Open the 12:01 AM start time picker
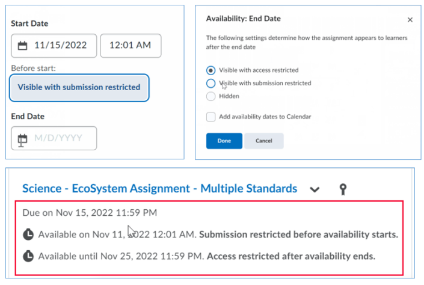 (x=131, y=46)
